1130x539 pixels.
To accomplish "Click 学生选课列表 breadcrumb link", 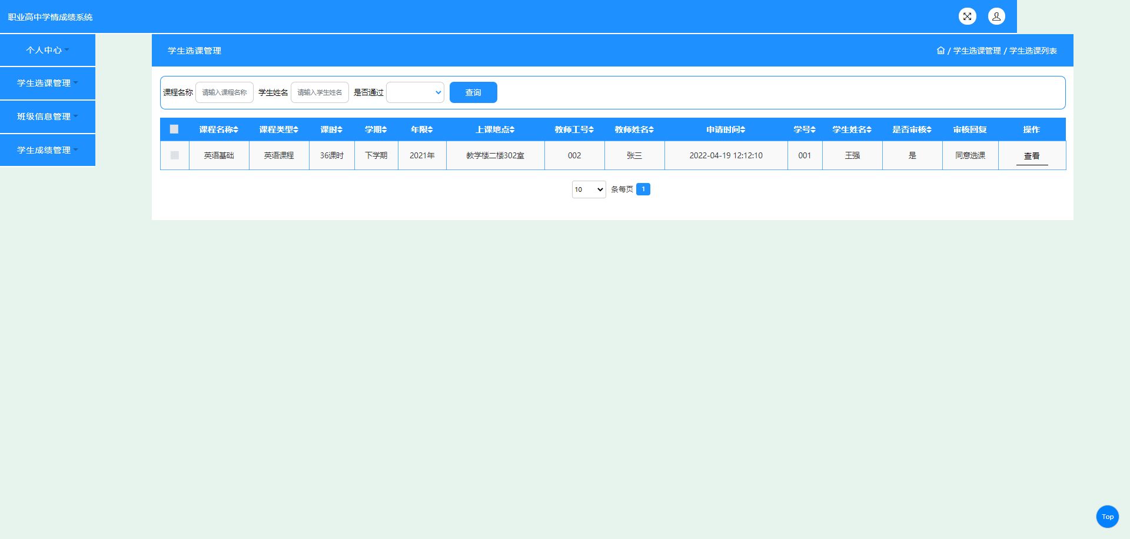I will [1033, 51].
